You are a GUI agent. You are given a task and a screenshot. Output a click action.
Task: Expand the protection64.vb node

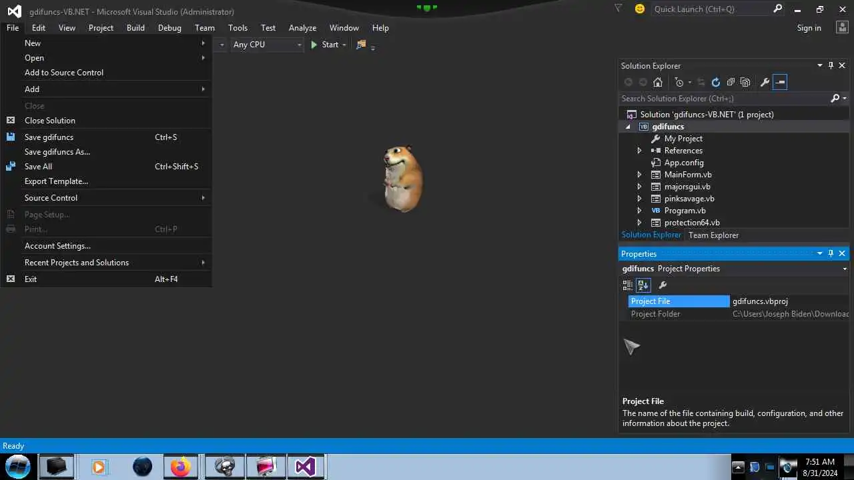point(639,223)
